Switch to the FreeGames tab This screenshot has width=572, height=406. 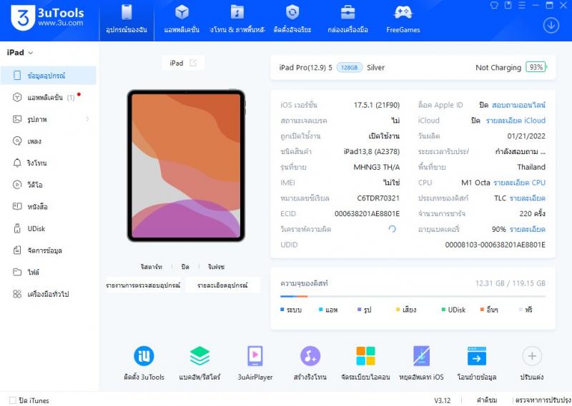point(403,19)
